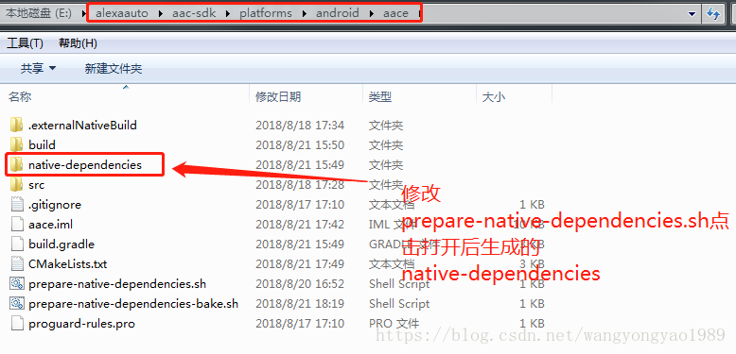Click the PRO 文件 type of proguard-rules.pro

click(x=394, y=323)
